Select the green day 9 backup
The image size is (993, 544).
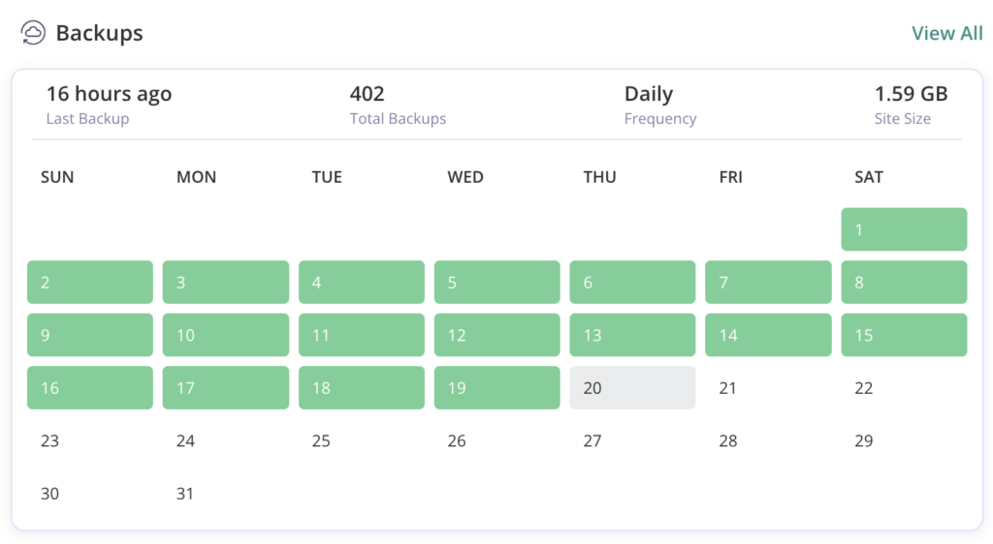point(89,335)
